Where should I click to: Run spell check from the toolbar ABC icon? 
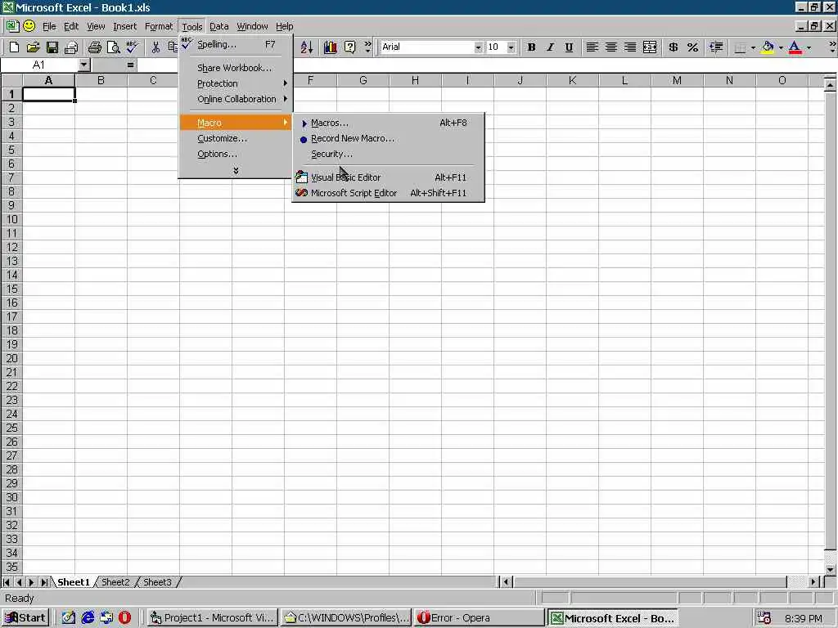click(x=132, y=47)
